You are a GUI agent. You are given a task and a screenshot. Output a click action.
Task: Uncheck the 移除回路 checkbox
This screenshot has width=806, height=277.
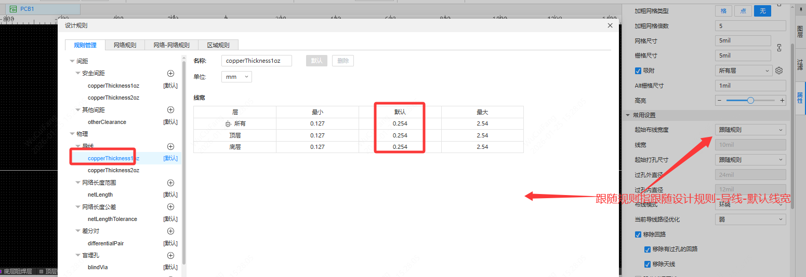pyautogui.click(x=638, y=234)
